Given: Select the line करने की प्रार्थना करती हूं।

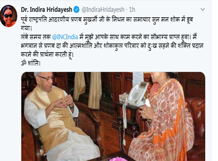Looking at the screenshot, I should [47, 55].
